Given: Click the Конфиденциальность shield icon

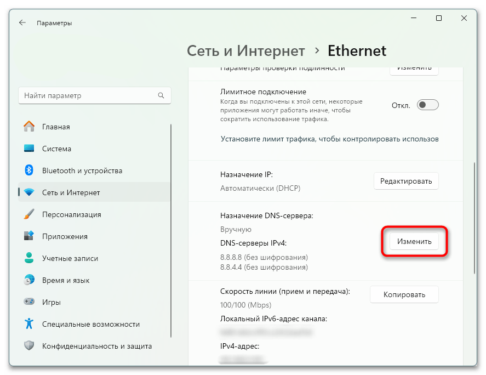Looking at the screenshot, I should [x=29, y=345].
